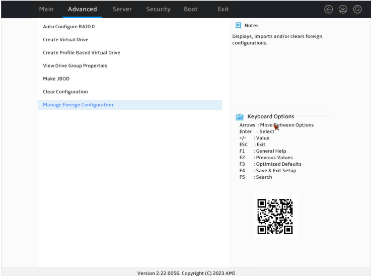Click 'F4 : Save & Exit Setup' line
This screenshot has height=276, width=371.
[268, 171]
